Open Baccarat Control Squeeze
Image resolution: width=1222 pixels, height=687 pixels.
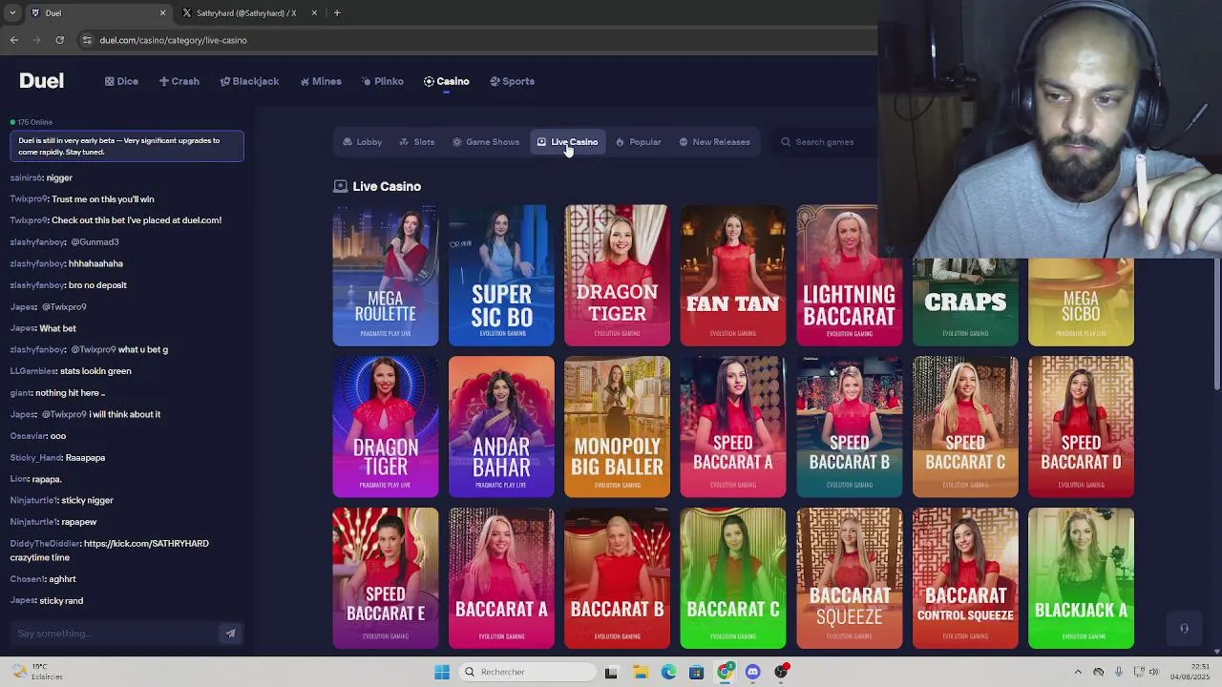point(965,578)
